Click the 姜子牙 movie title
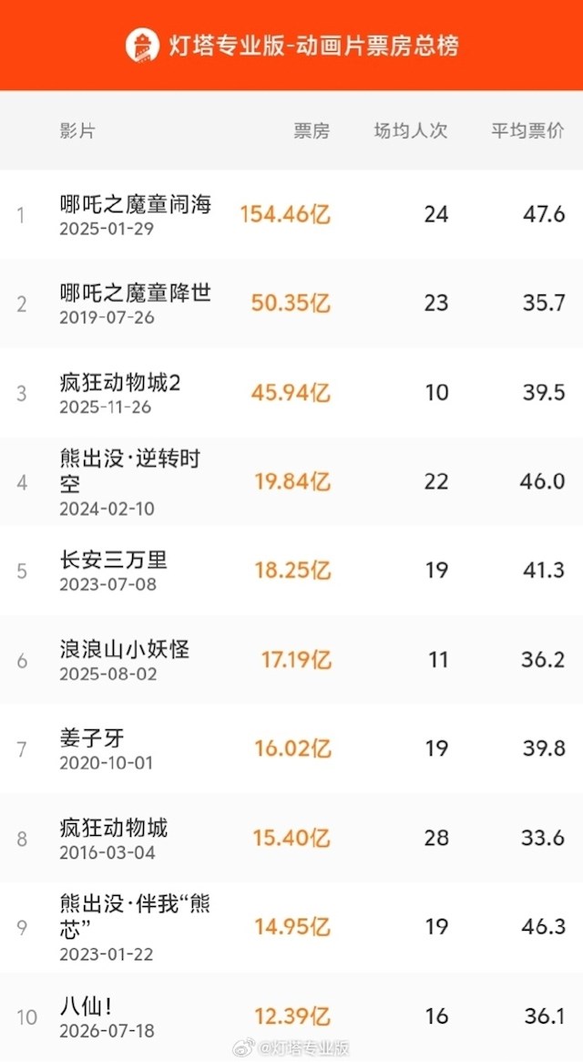583x1062 pixels. (x=92, y=738)
